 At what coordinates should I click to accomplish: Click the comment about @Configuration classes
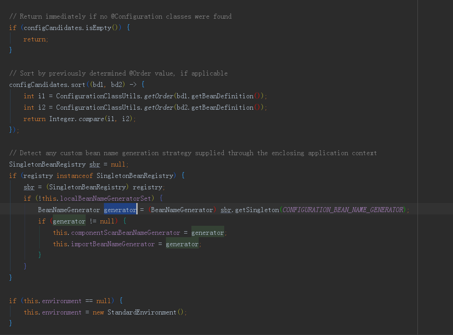pos(120,16)
